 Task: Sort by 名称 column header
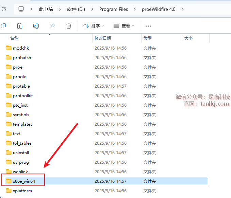pyautogui.click(x=14, y=38)
